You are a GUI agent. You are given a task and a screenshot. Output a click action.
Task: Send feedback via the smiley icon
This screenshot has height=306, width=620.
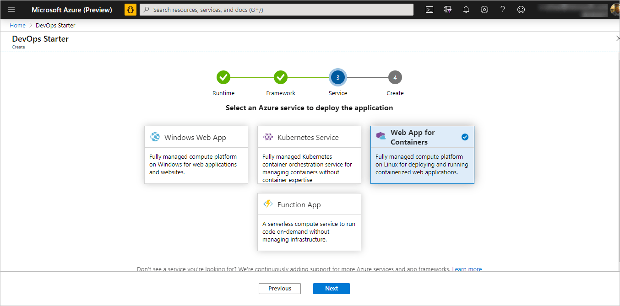coord(521,9)
